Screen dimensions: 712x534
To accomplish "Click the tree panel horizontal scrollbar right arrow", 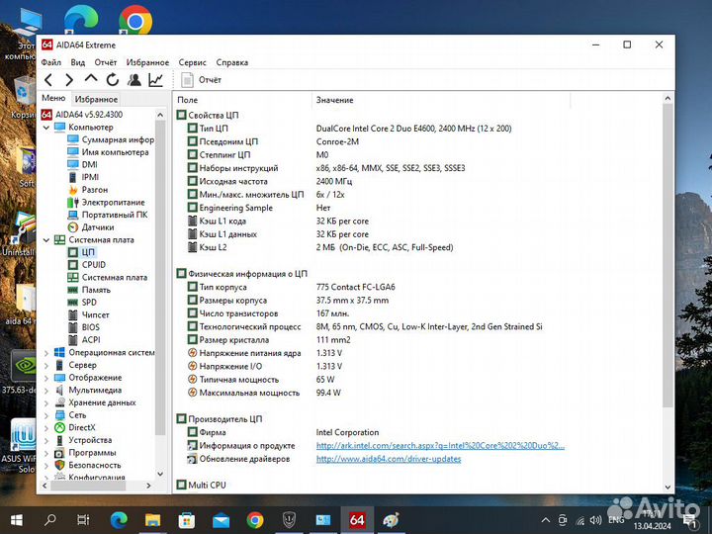I will (x=149, y=486).
